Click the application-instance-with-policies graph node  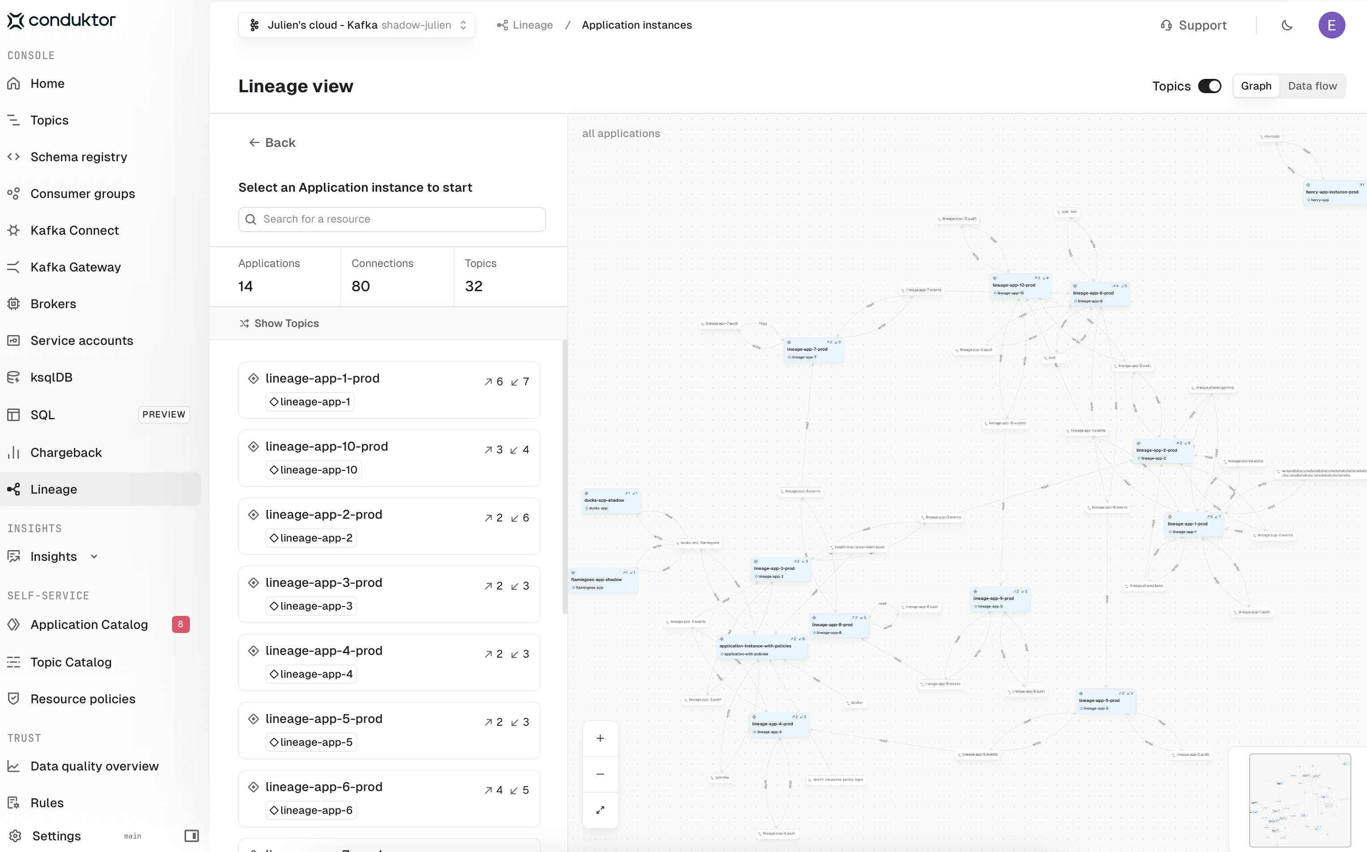click(763, 647)
